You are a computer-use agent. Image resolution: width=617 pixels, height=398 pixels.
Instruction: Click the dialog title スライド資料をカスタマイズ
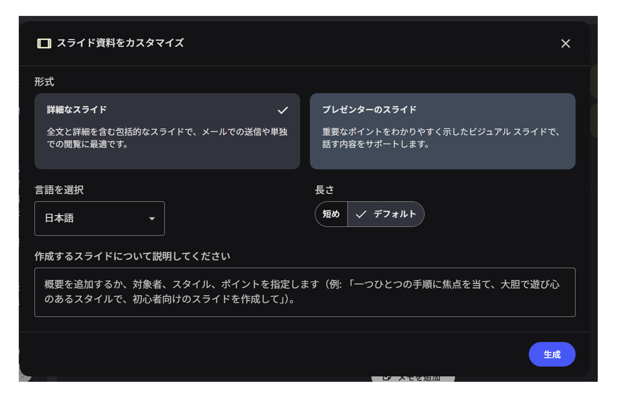pos(120,43)
